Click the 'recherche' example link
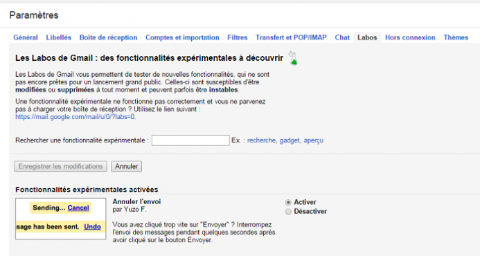 click(x=261, y=140)
